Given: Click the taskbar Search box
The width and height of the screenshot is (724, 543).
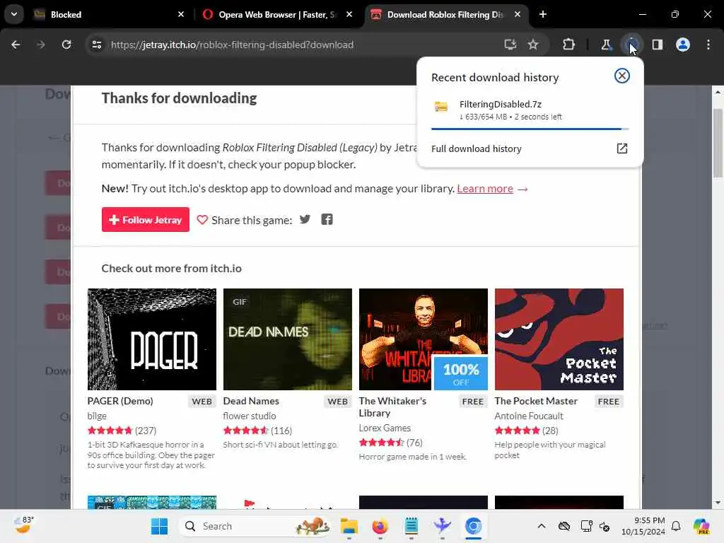Looking at the screenshot, I should pyautogui.click(x=255, y=526).
